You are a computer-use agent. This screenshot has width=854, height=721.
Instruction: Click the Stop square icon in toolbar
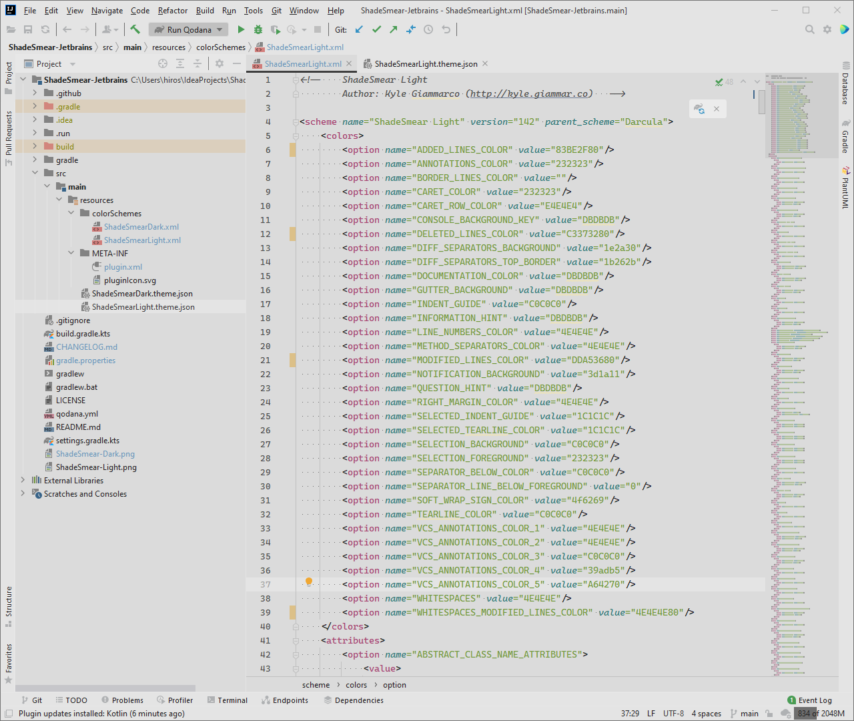pyautogui.click(x=318, y=29)
